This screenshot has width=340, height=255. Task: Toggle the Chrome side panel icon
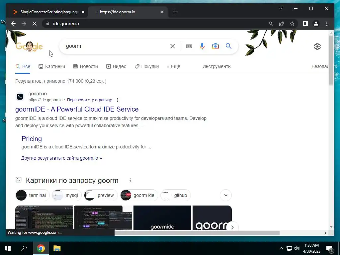(305, 24)
